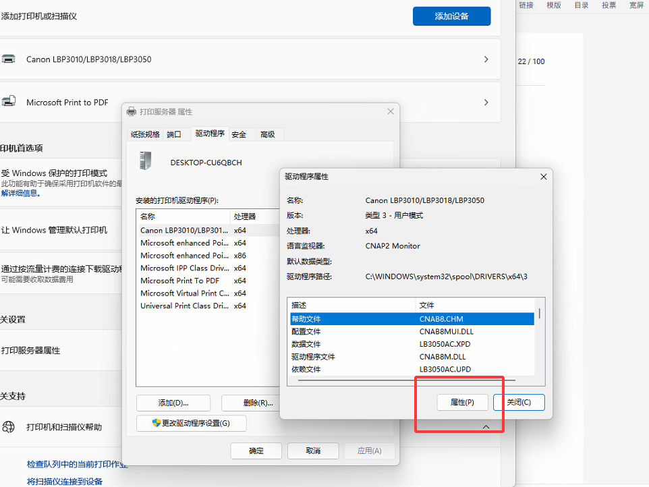Close the 打印服务器 属性 dialog
The height and width of the screenshot is (487, 649).
coord(391,111)
